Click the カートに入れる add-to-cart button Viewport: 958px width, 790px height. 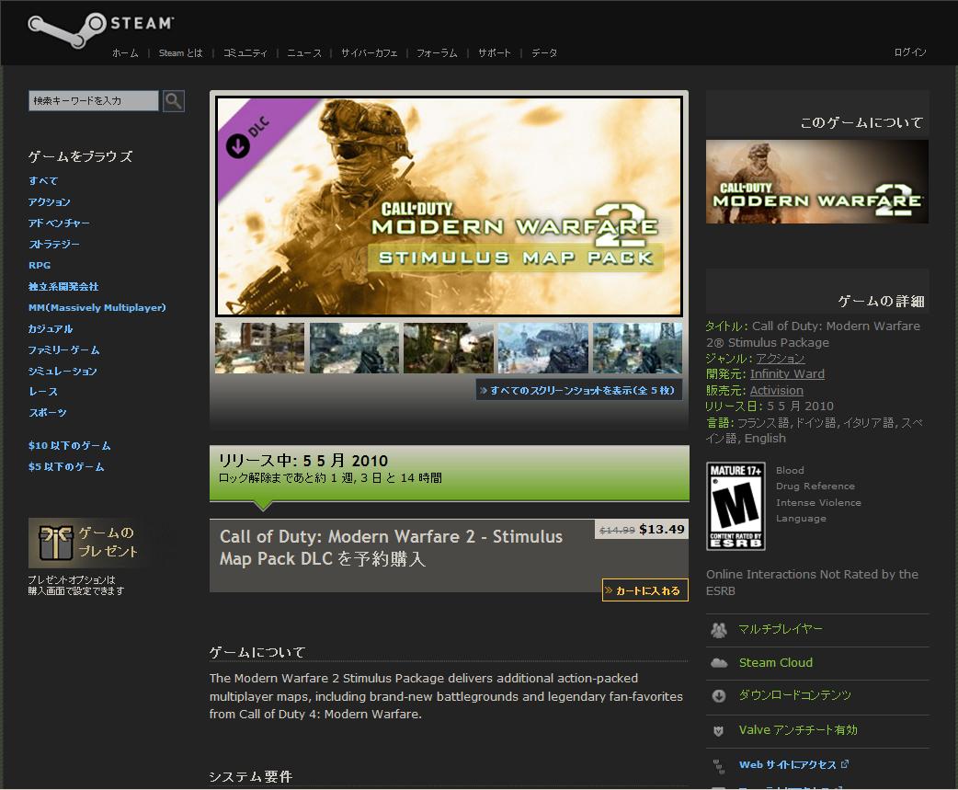(x=645, y=590)
